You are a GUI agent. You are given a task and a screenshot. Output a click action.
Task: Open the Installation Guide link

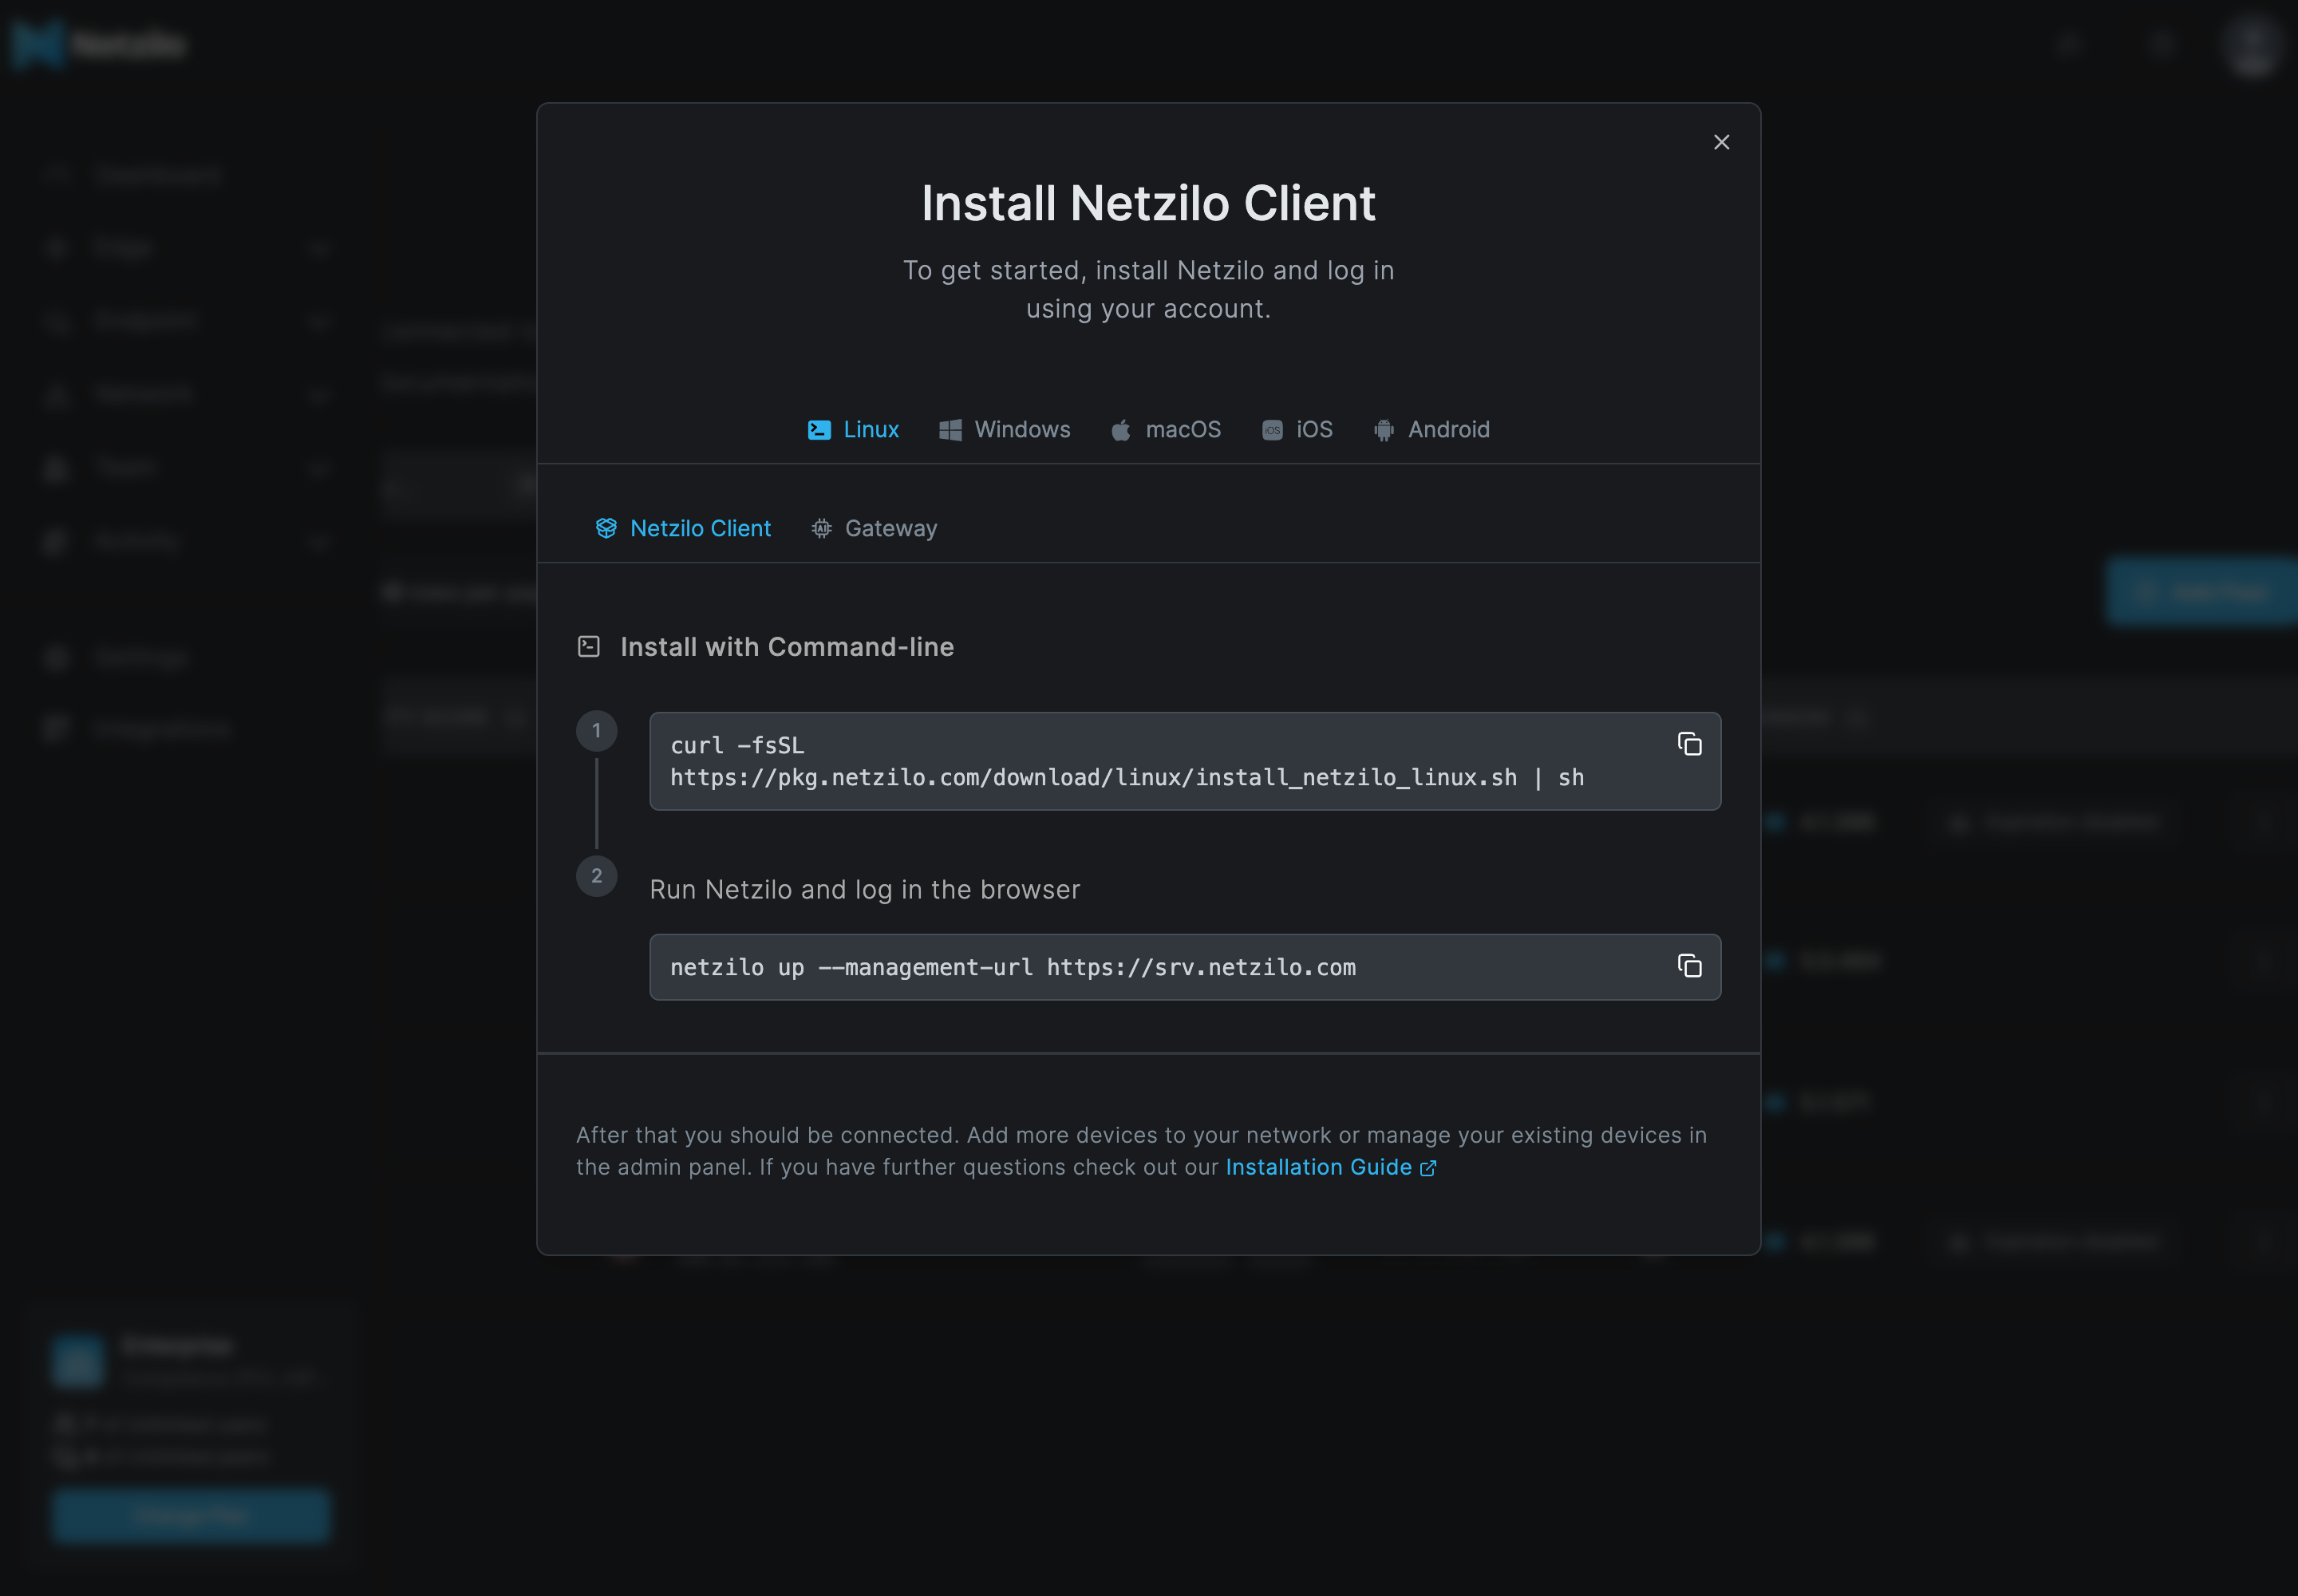pos(1330,1167)
